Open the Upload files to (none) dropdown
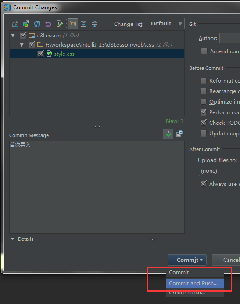 tap(219, 171)
